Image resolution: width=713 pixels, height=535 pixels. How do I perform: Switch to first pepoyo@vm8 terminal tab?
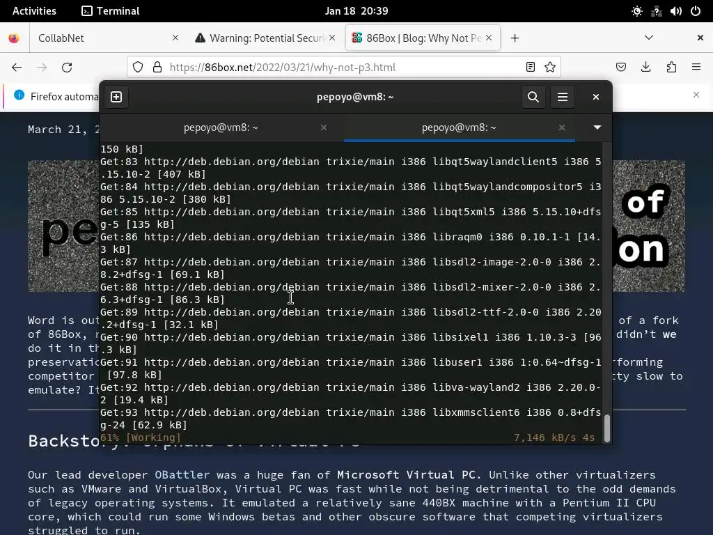click(x=221, y=127)
